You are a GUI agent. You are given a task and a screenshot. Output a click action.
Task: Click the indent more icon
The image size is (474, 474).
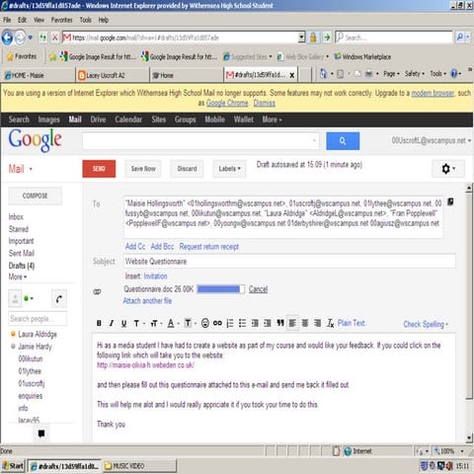(268, 323)
